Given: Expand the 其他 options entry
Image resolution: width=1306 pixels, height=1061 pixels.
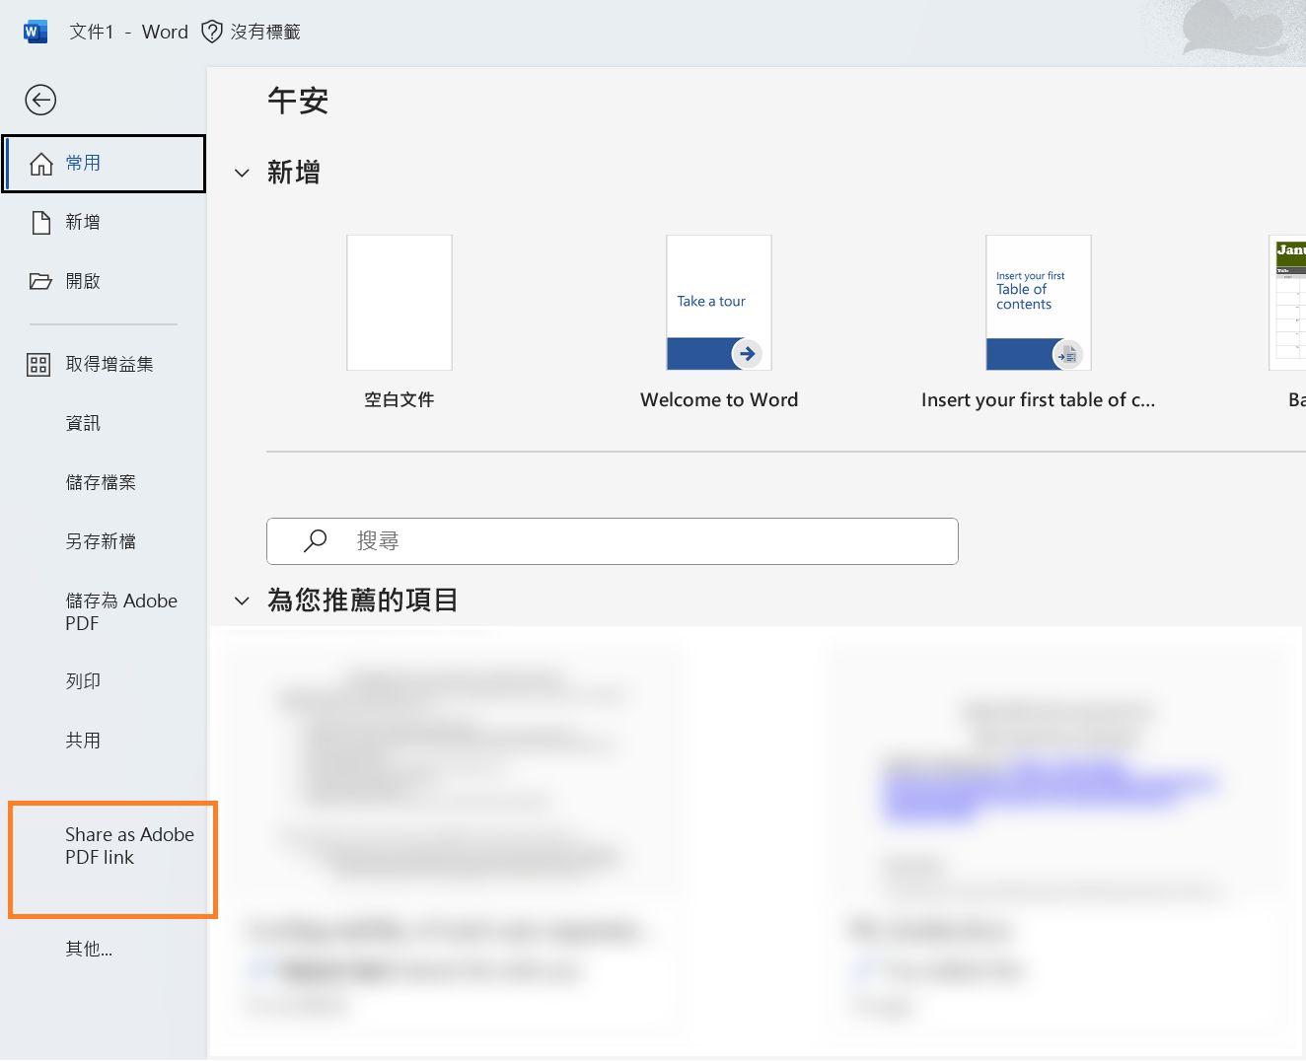Looking at the screenshot, I should click(88, 949).
